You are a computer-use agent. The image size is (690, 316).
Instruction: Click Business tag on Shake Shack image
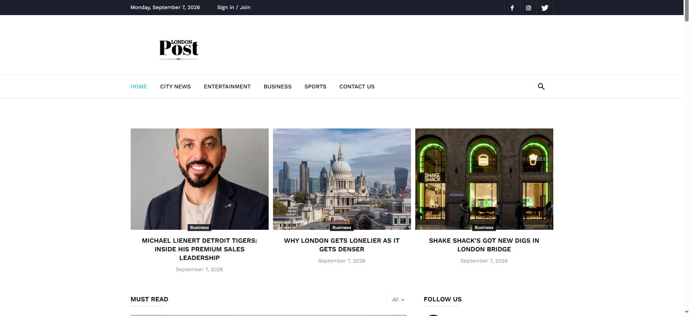(484, 227)
